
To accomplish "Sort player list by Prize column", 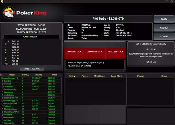I will pos(54,75).
